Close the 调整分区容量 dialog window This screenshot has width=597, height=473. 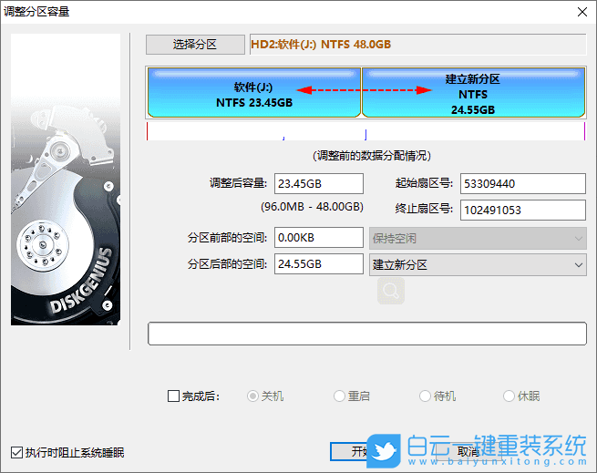coord(581,11)
